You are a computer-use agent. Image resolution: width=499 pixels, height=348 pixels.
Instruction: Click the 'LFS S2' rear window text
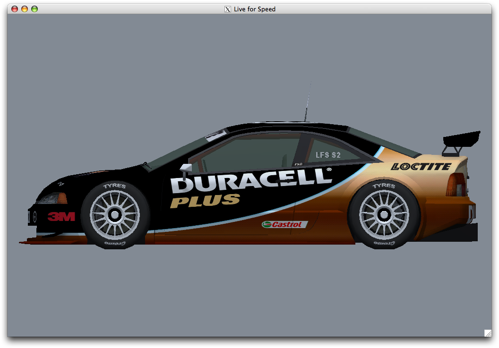[x=328, y=155]
